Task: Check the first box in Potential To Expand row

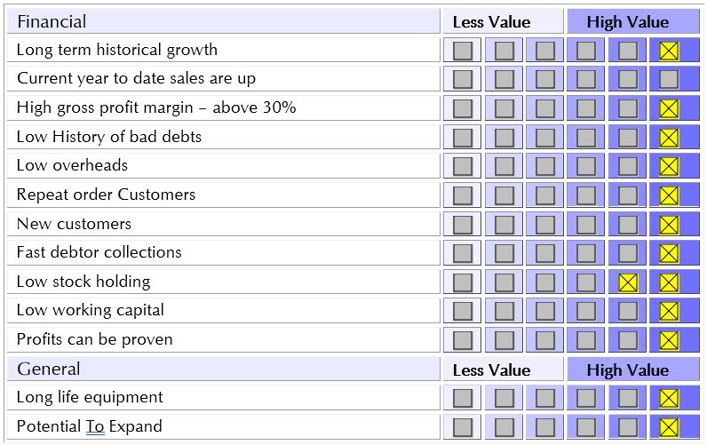Action: 463,427
